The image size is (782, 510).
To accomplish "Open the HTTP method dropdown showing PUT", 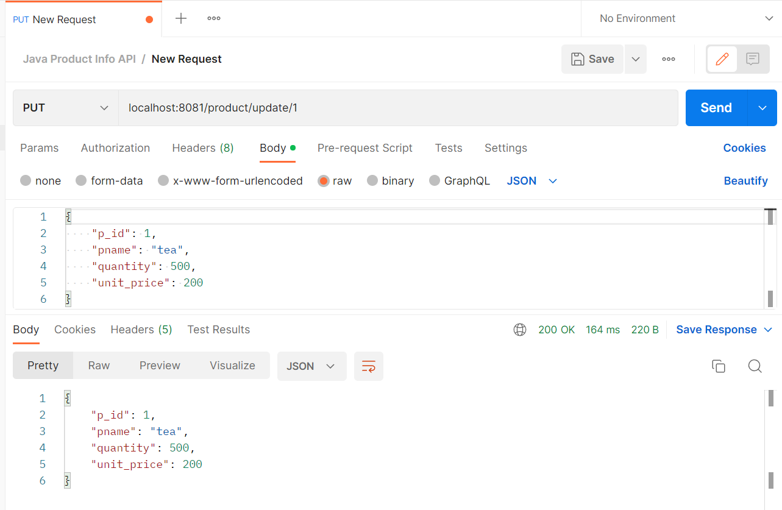I will [x=65, y=108].
